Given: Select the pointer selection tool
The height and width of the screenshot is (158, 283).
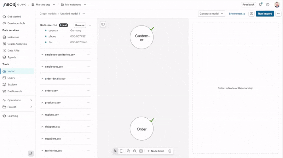Looking at the screenshot, I should pos(115,151).
